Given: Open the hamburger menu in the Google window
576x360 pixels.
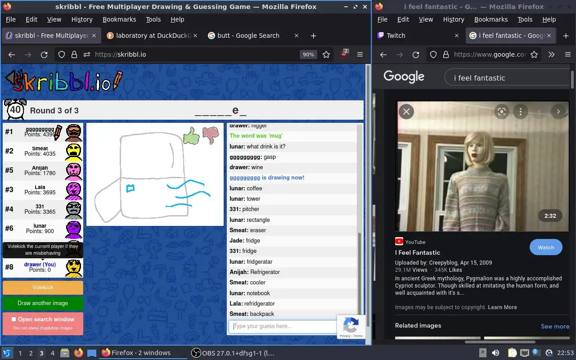Looking at the screenshot, I should coord(568,54).
